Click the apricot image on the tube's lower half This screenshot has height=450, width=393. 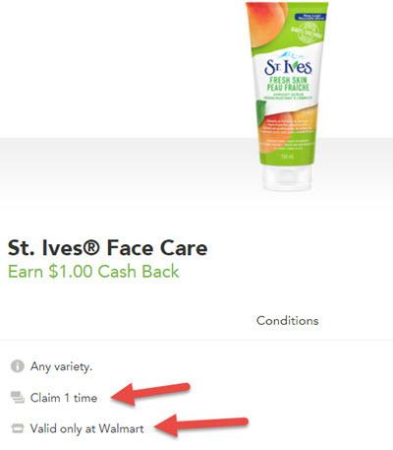click(288, 131)
